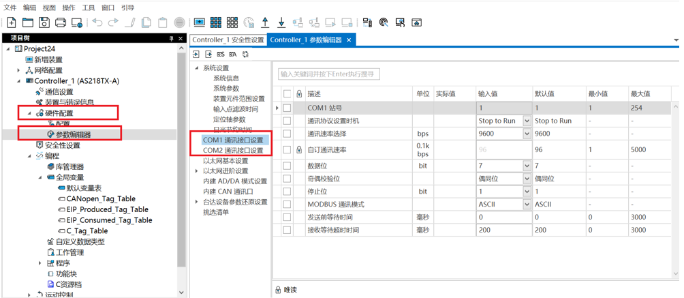Viewport: 684px width, 298px height.
Task: Expand the 程序 tree node
Action: [x=40, y=263]
